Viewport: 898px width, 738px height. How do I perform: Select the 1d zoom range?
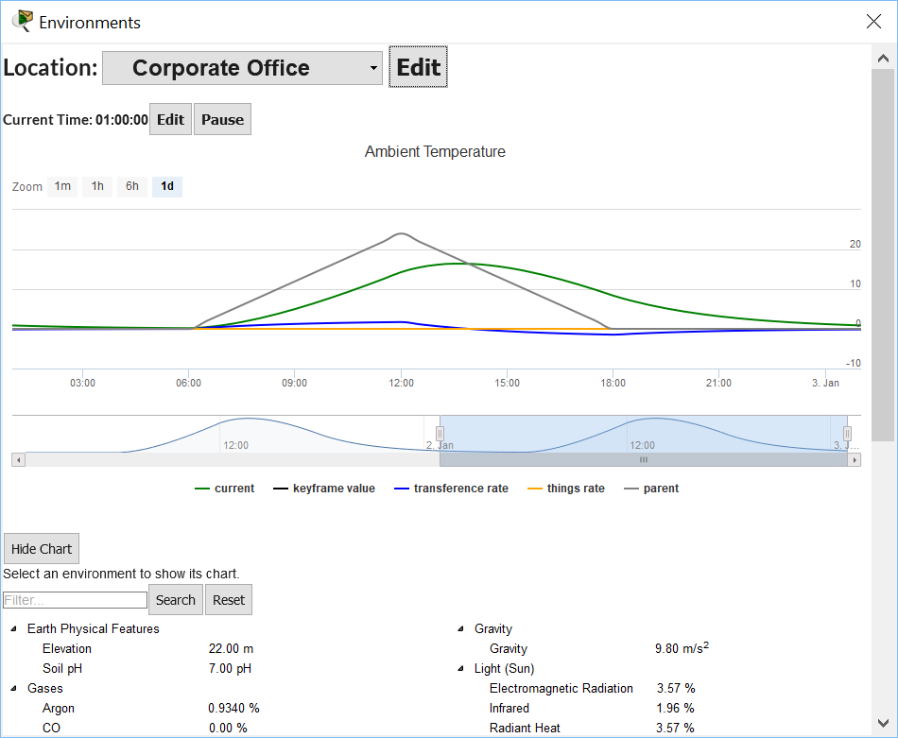point(167,186)
